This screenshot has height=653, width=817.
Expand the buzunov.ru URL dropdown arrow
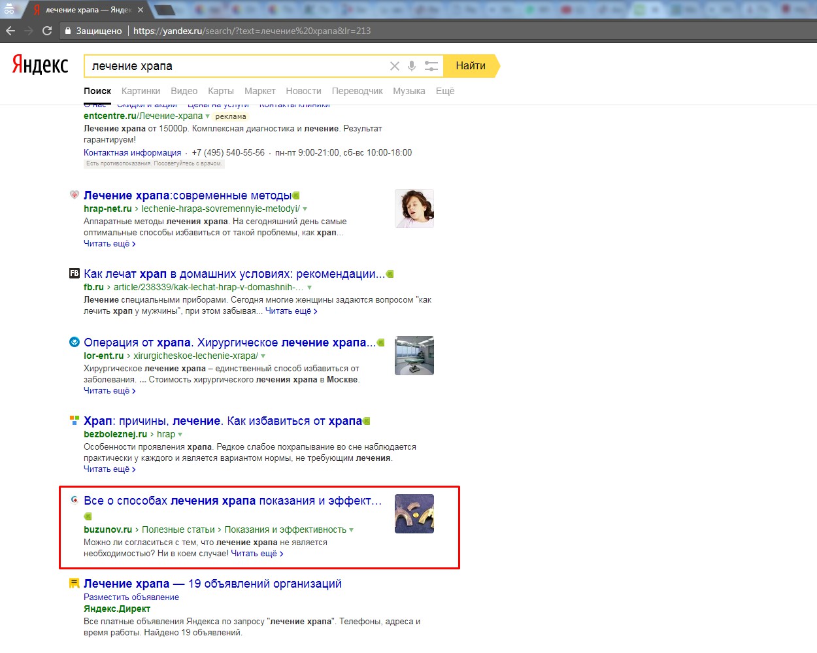[x=352, y=530]
